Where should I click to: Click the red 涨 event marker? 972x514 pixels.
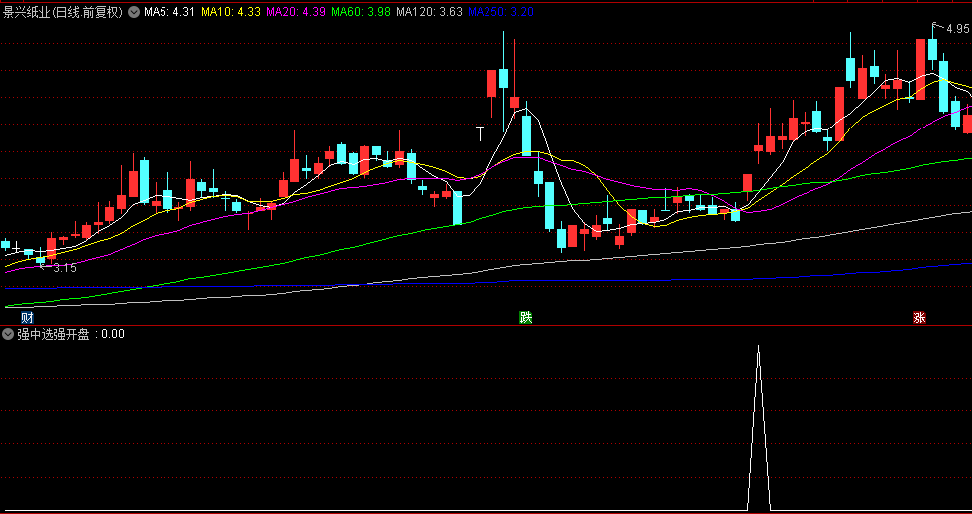coord(918,318)
